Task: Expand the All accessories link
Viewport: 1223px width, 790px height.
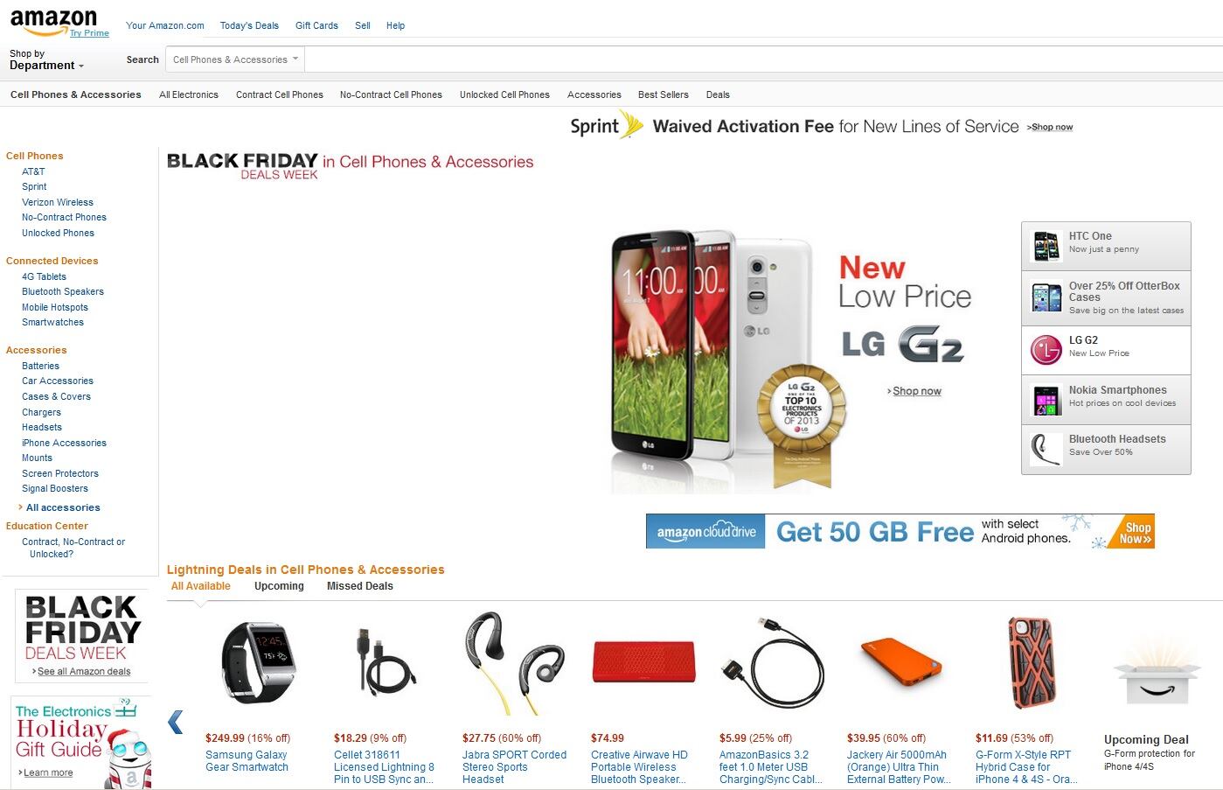Action: click(63, 507)
